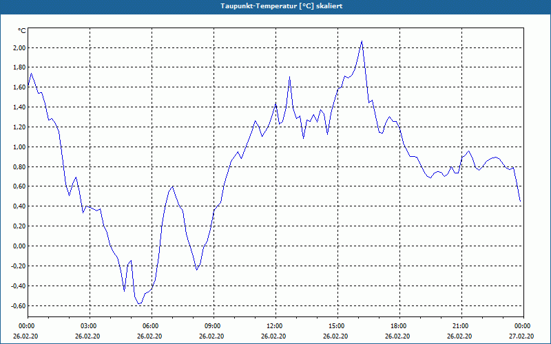Select the 0,00 y-axis value
This screenshot has width=551, height=344.
19,246
